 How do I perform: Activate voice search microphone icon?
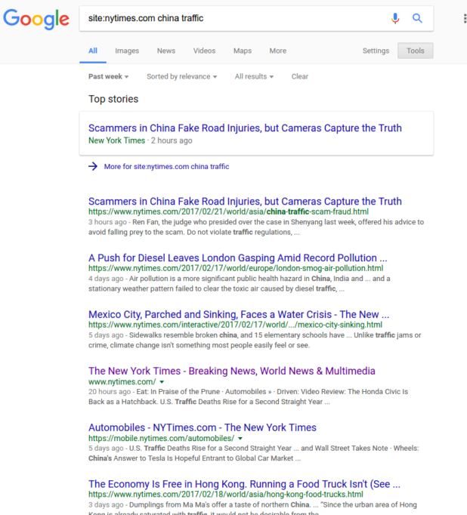pyautogui.click(x=395, y=18)
